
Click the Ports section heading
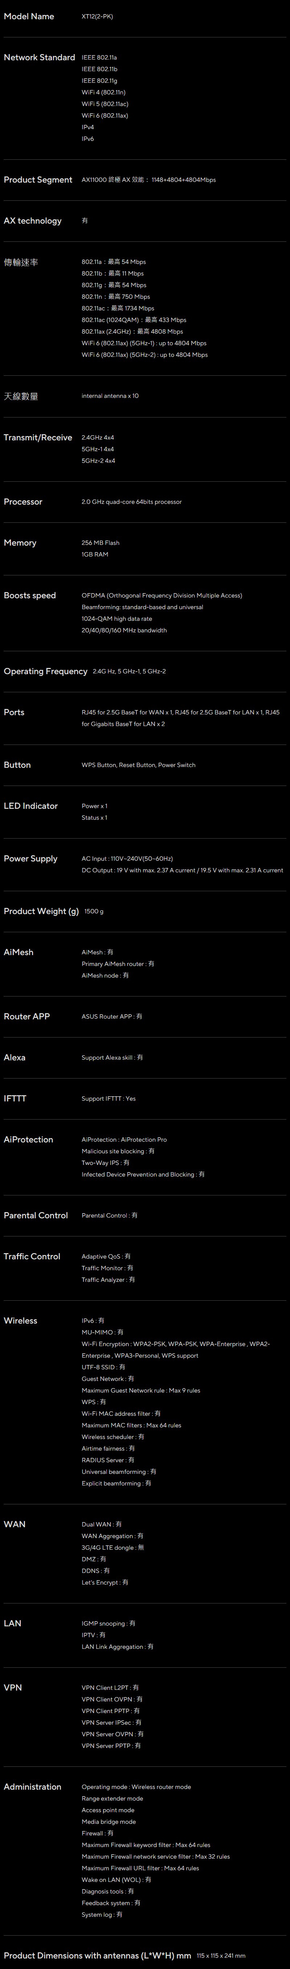tap(14, 712)
